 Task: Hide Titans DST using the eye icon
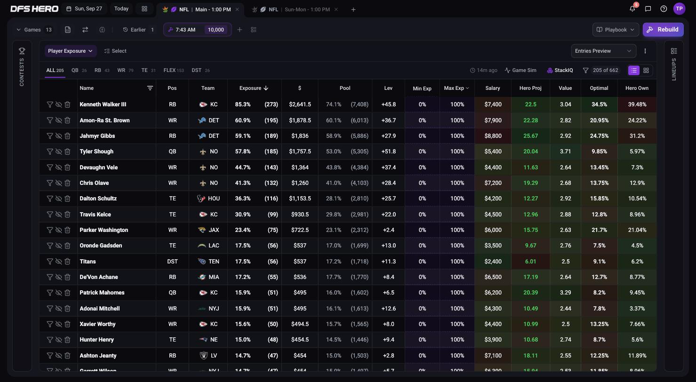click(x=59, y=262)
